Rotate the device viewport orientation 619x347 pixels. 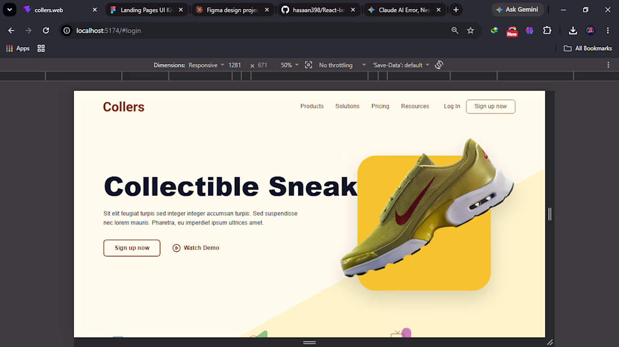pyautogui.click(x=439, y=65)
